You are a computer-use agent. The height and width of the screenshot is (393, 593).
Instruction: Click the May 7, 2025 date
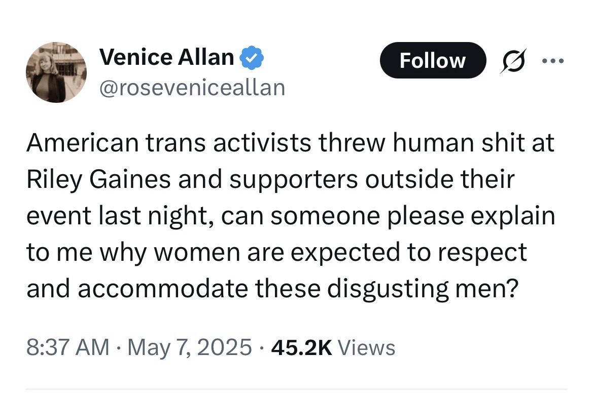tap(190, 348)
